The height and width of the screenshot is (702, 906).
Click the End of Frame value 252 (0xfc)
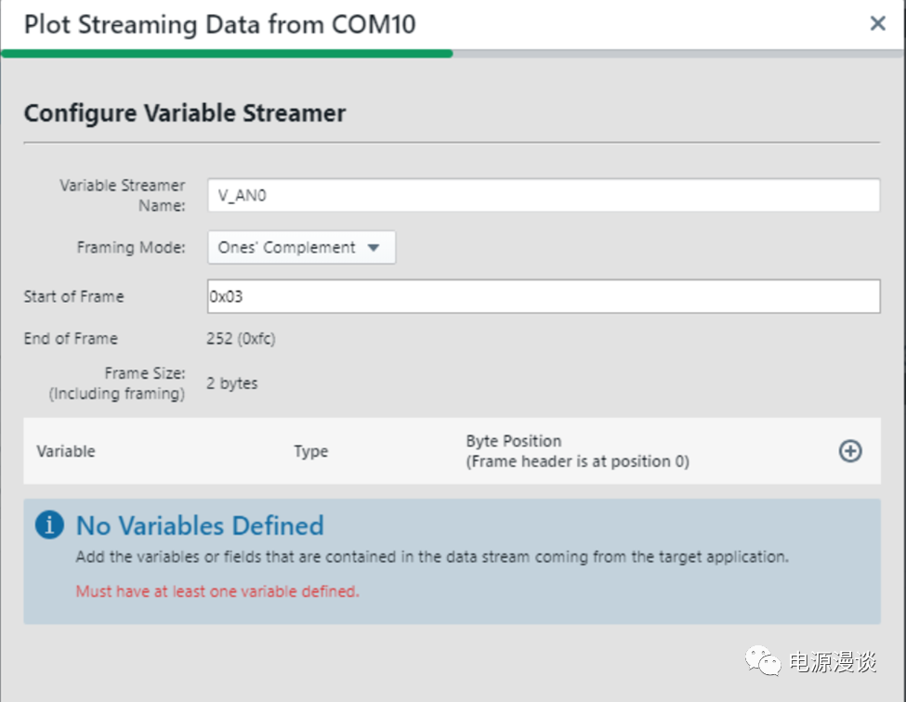click(241, 338)
